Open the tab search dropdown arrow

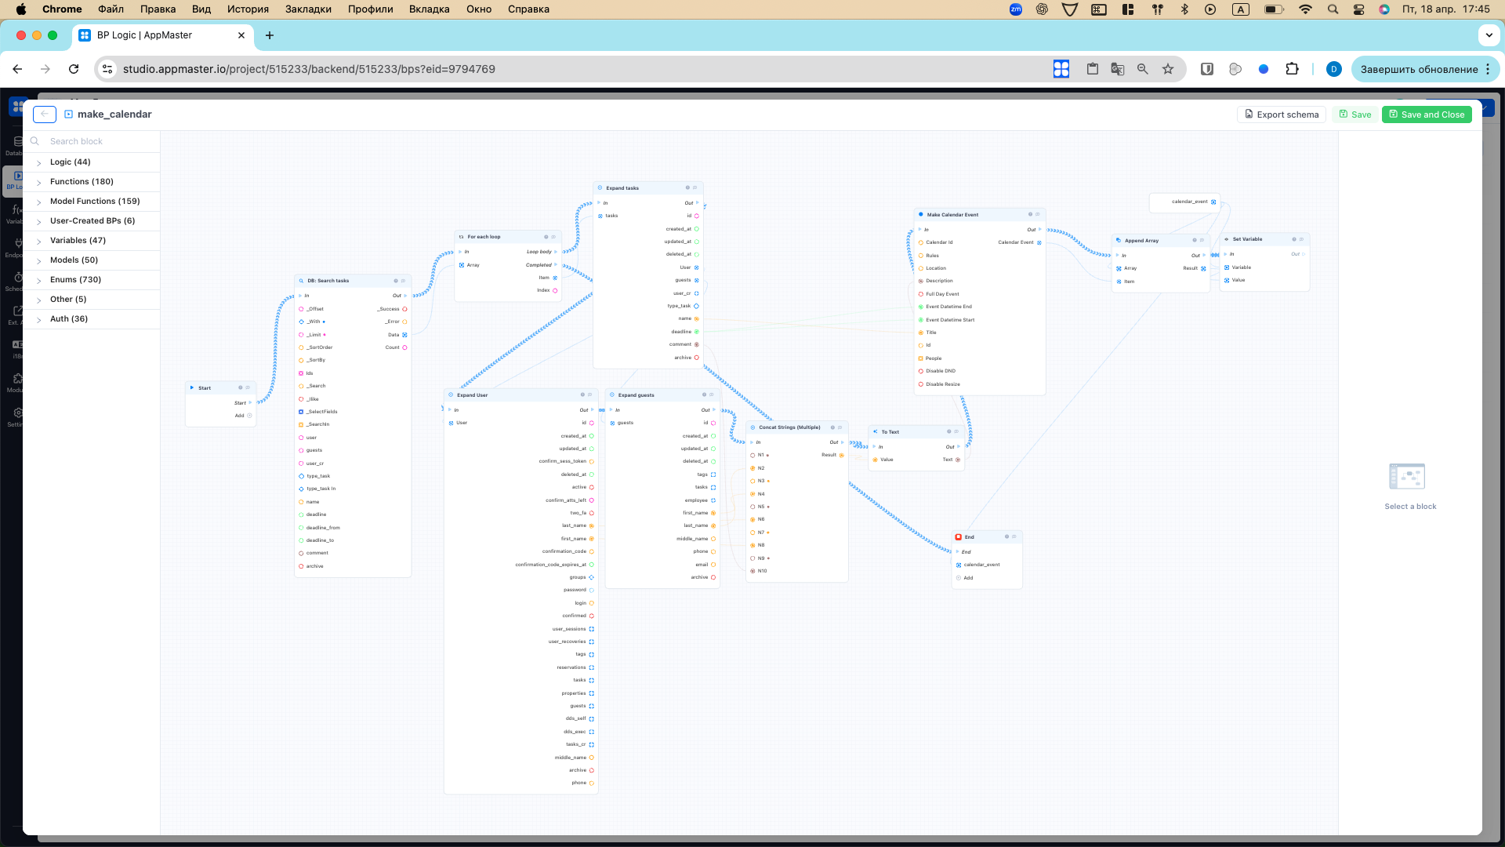coord(1489,35)
